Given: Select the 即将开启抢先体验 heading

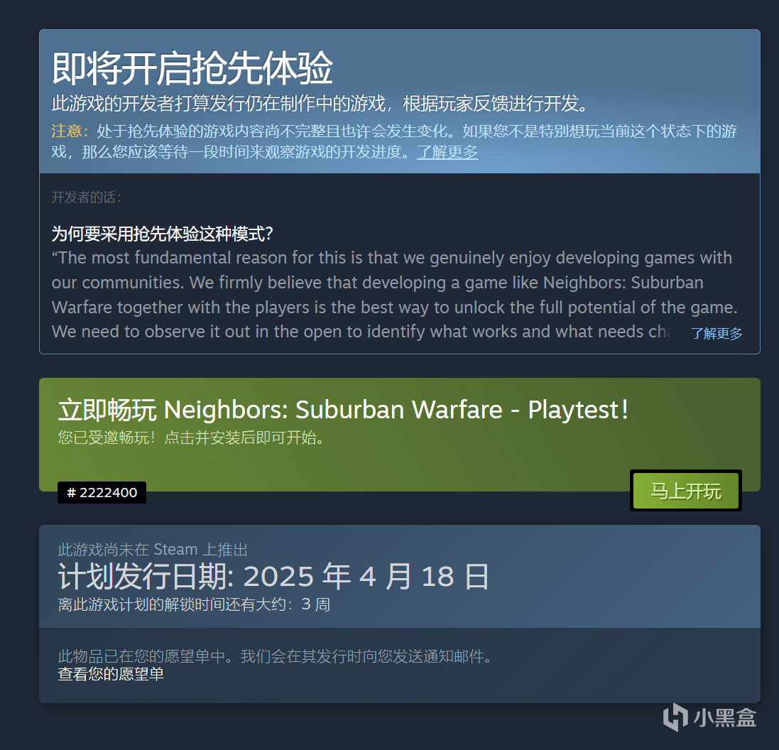Looking at the screenshot, I should (192, 68).
